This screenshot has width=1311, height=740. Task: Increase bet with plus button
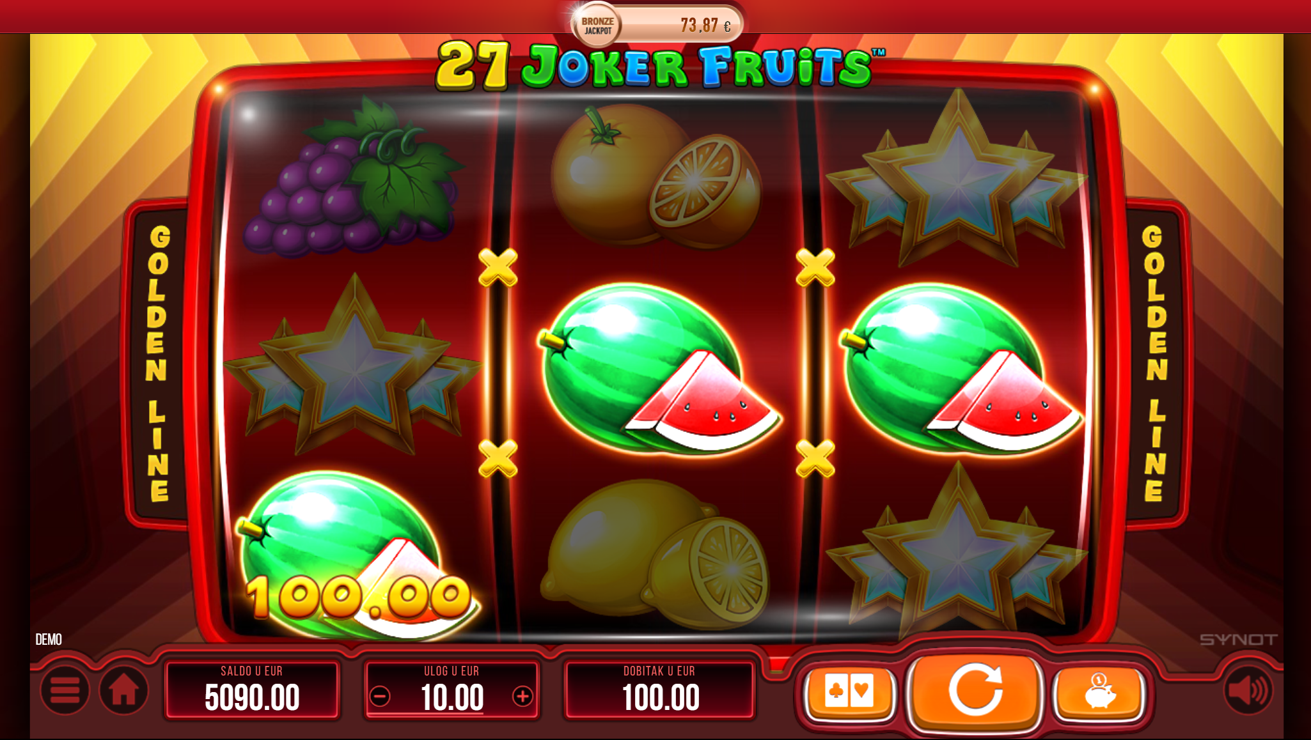point(522,697)
